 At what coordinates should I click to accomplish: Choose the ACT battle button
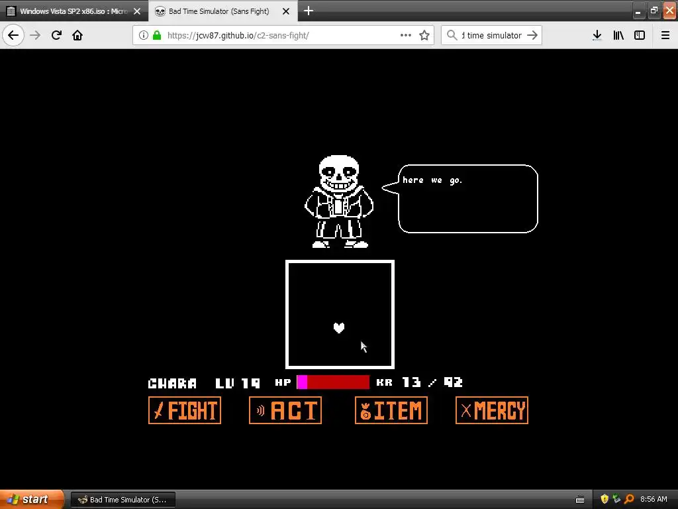point(285,410)
